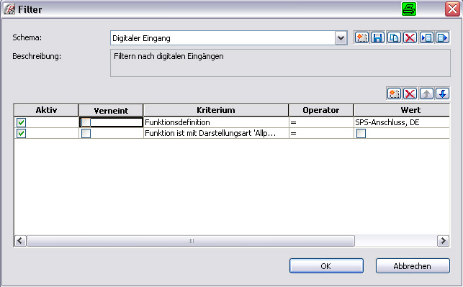This screenshot has height=287, width=463.
Task: Copy the current schema
Action: pos(394,37)
